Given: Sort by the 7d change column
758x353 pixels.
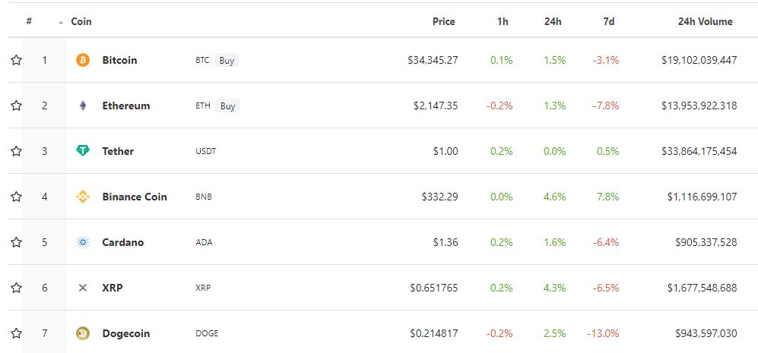Looking at the screenshot, I should (x=609, y=21).
